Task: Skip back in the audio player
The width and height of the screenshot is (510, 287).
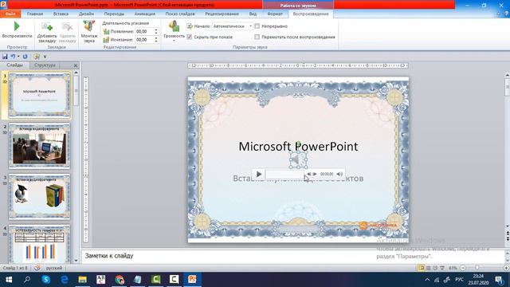Action: click(308, 174)
